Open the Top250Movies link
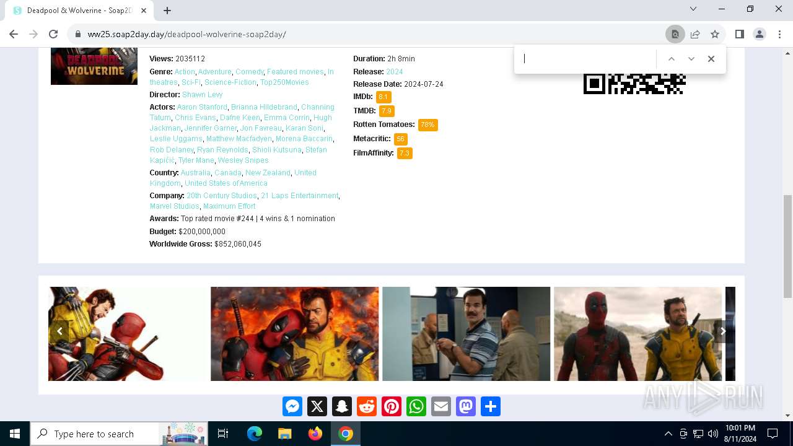793x446 pixels. pos(284,82)
